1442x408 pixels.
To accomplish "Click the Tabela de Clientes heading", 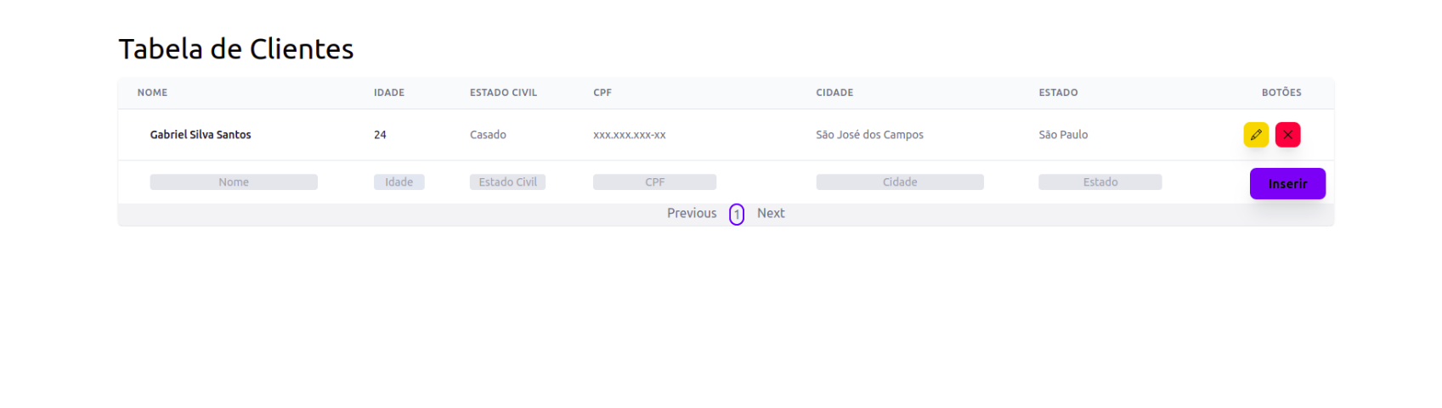I will pos(236,49).
